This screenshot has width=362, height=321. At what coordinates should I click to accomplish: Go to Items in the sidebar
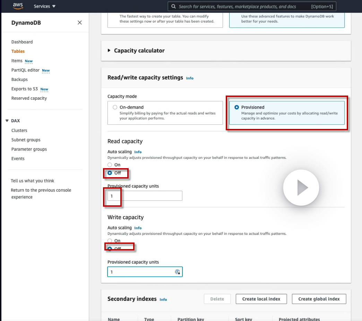click(x=17, y=60)
